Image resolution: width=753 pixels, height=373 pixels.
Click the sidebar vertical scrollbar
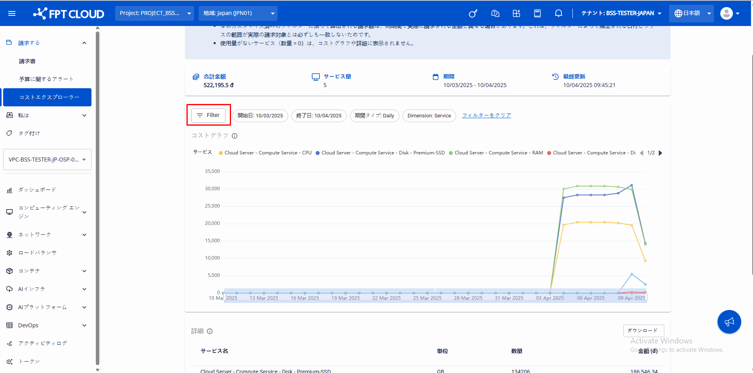click(97, 198)
